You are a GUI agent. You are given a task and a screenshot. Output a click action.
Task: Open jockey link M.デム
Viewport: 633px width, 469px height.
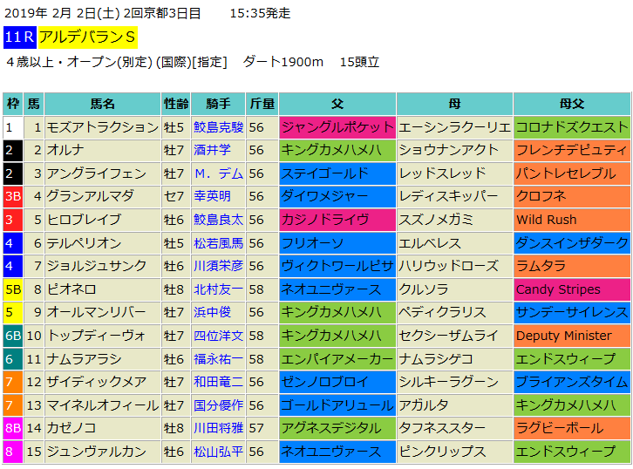pyautogui.click(x=218, y=173)
